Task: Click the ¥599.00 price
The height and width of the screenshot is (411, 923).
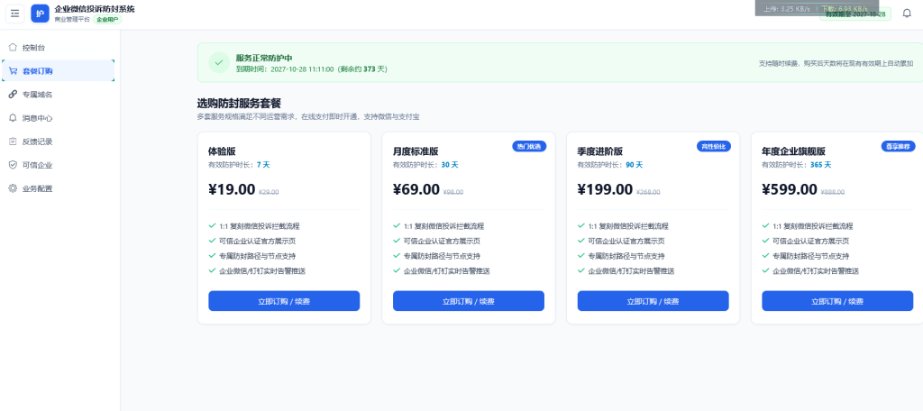Action: 790,189
